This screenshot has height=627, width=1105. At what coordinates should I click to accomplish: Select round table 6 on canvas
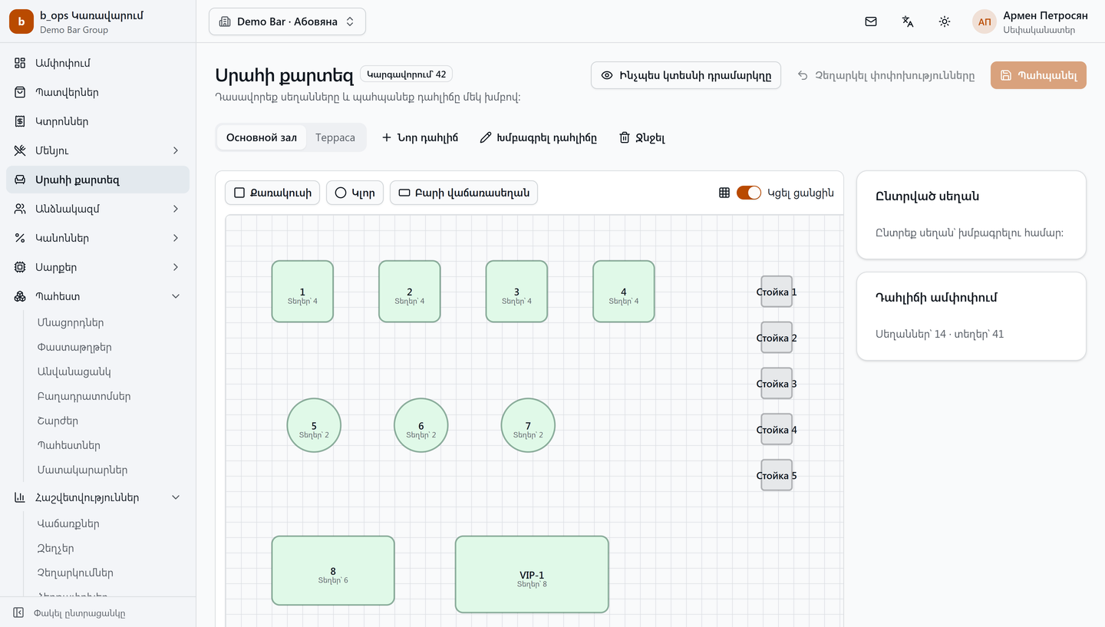pos(421,425)
